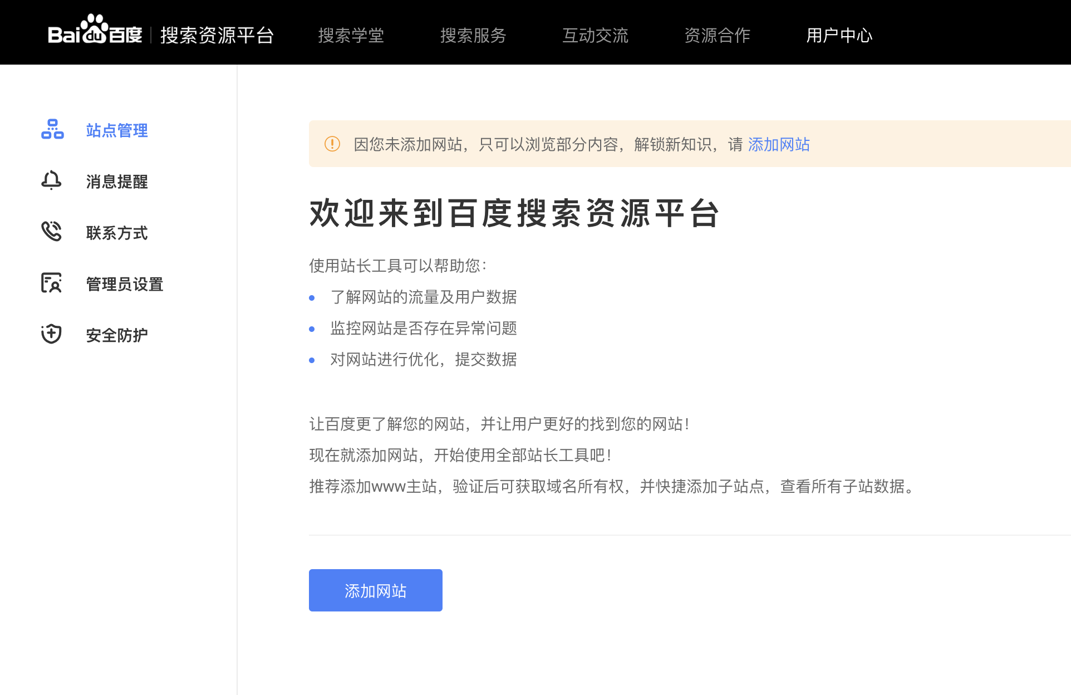Click the blue 添加网站 button
Image resolution: width=1071 pixels, height=695 pixels.
coord(376,590)
